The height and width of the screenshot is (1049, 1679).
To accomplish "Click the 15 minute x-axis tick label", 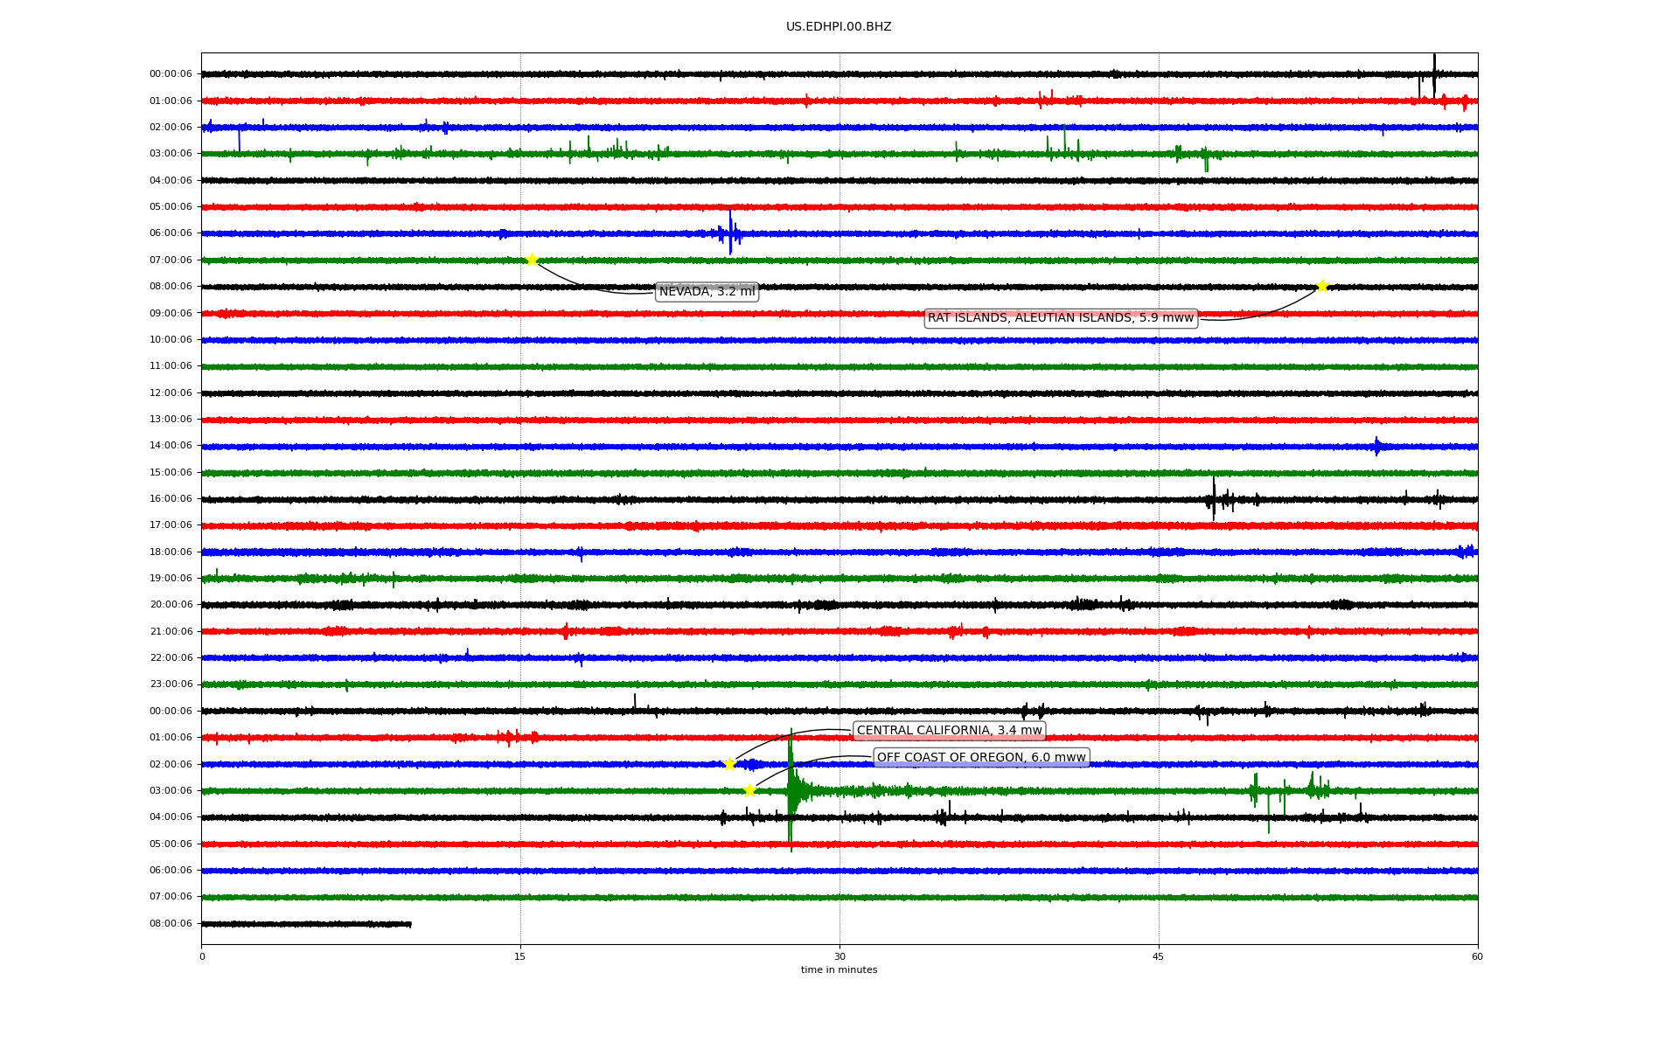I will [520, 956].
